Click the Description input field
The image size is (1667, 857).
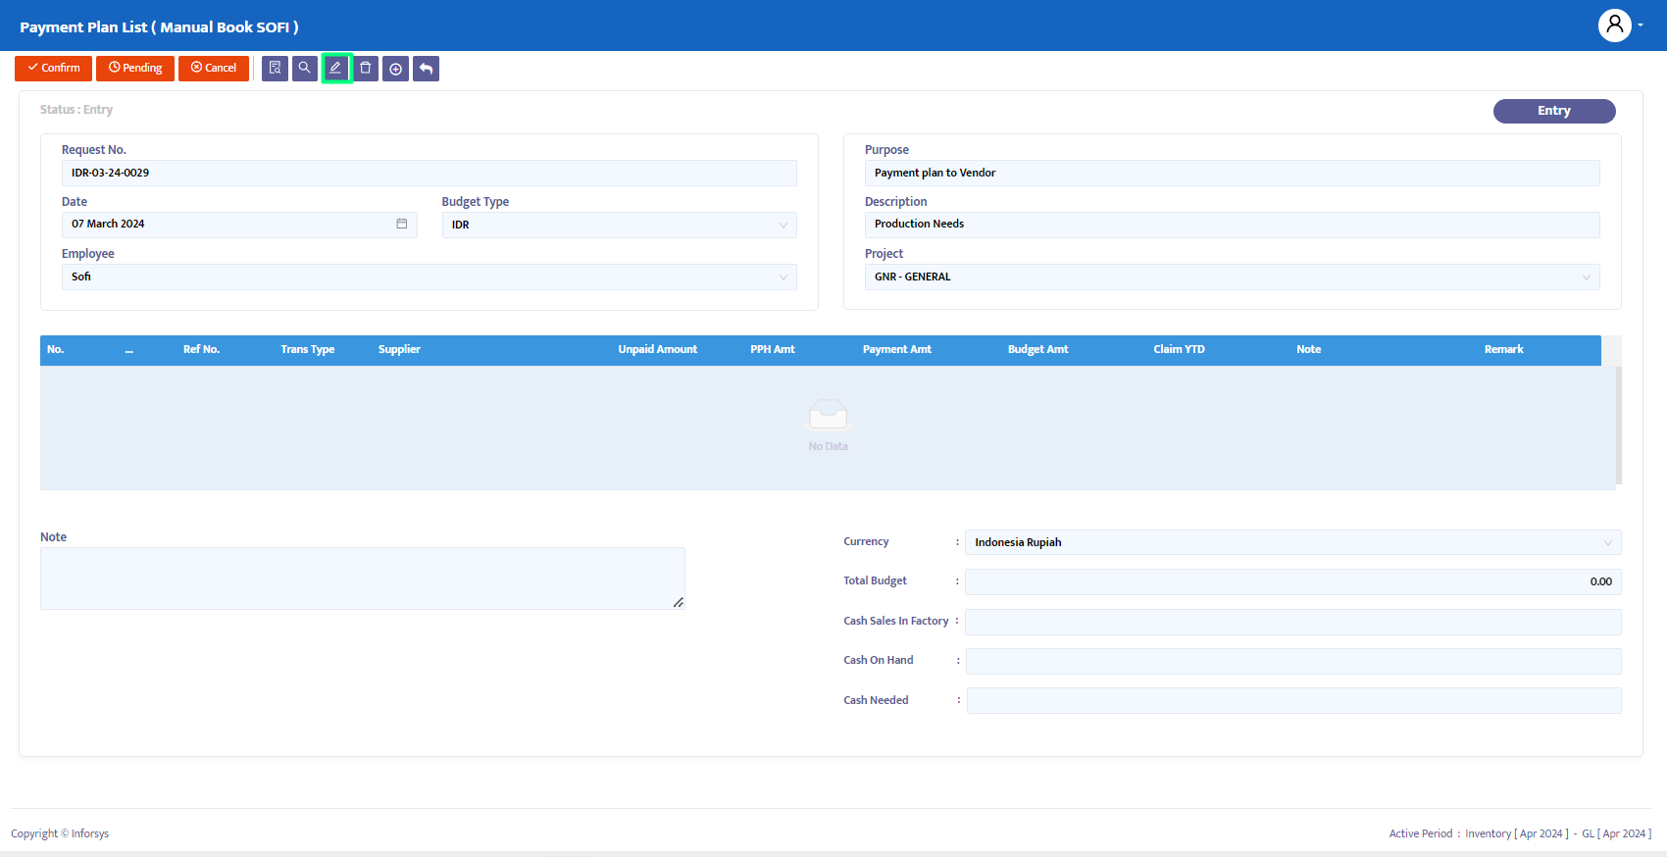click(x=1232, y=225)
